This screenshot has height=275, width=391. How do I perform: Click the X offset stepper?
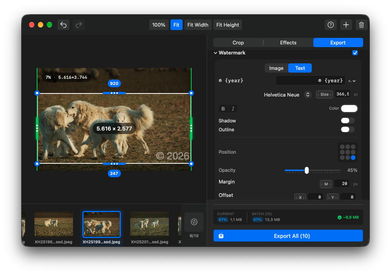[x=300, y=197]
